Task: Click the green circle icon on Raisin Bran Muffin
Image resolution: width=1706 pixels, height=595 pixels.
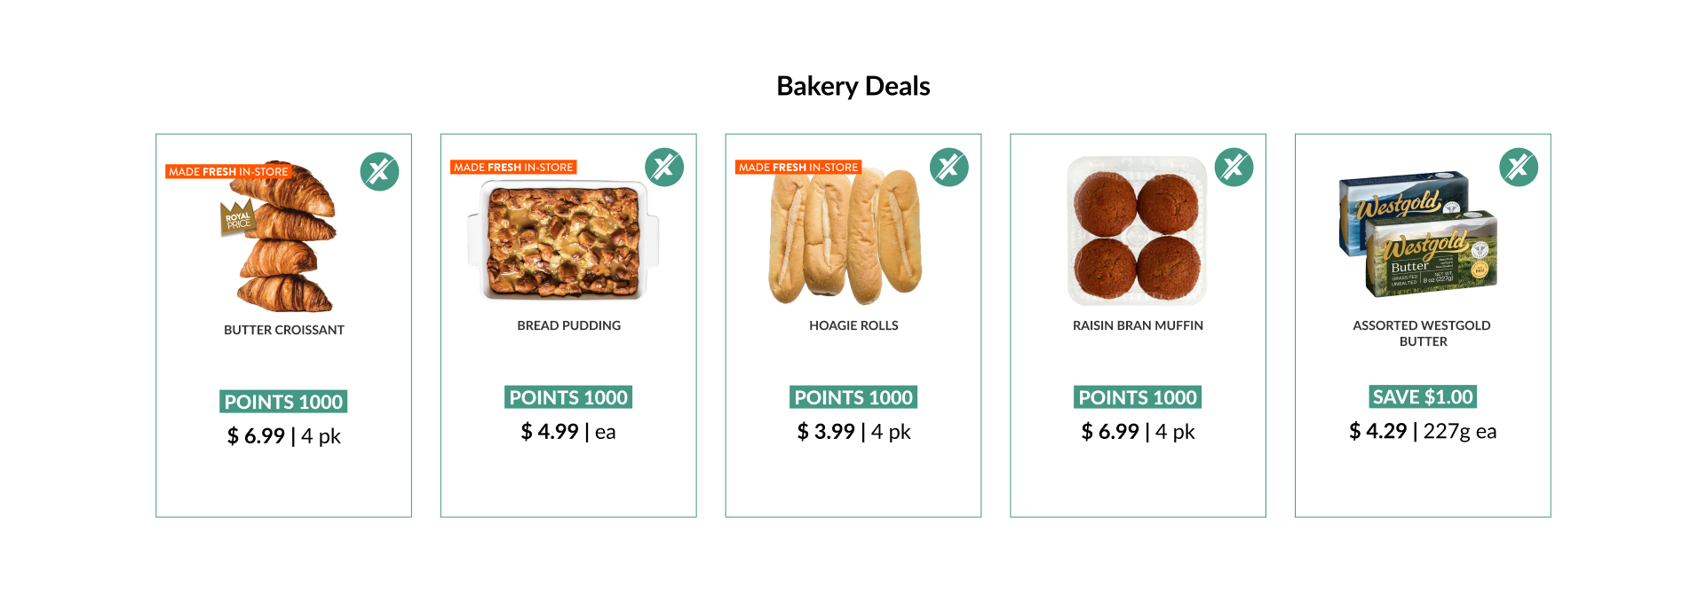Action: 1234,167
